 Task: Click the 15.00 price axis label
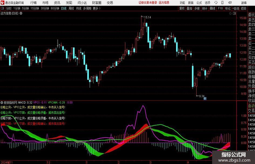243,18
